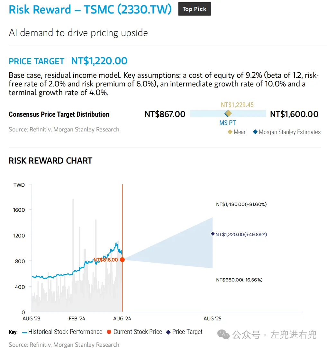Click the AUG '24 axis label
The height and width of the screenshot is (348, 327).
coord(122,319)
